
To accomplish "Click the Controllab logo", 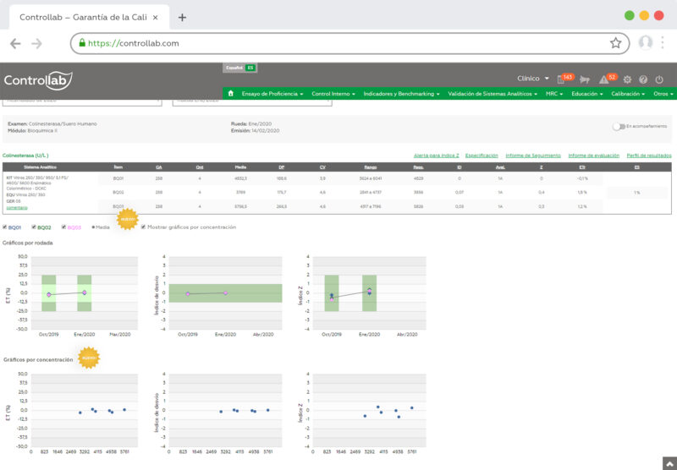I will 38,80.
